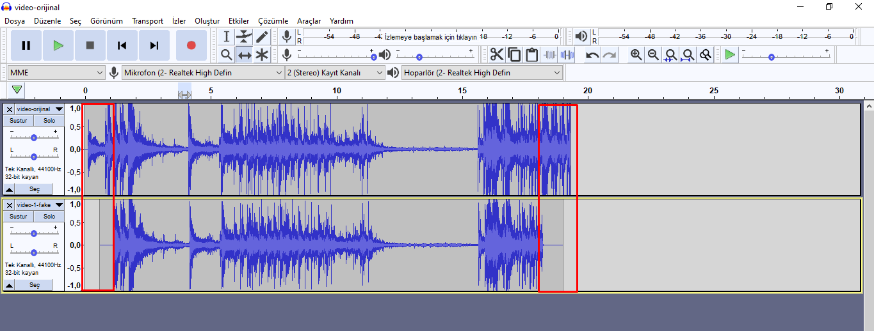
Task: Expand the video-1-fake track name menu
Action: pyautogui.click(x=59, y=205)
